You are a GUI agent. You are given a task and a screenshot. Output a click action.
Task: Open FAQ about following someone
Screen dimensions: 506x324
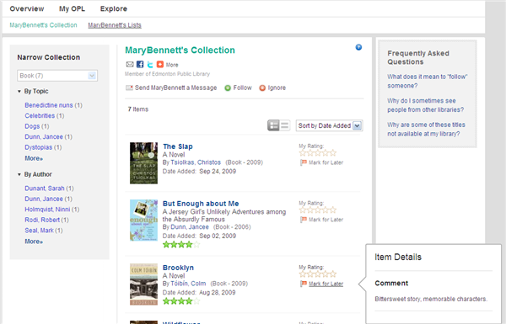click(428, 81)
